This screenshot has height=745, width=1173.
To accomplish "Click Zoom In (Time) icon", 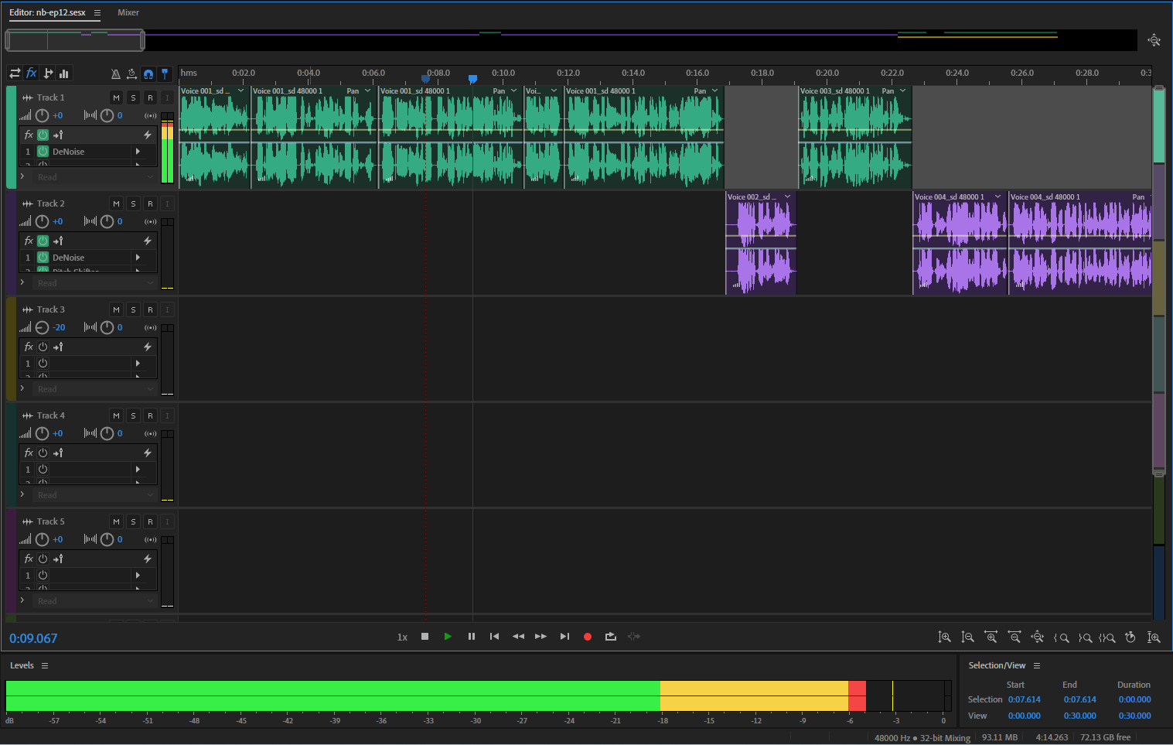I will point(991,637).
